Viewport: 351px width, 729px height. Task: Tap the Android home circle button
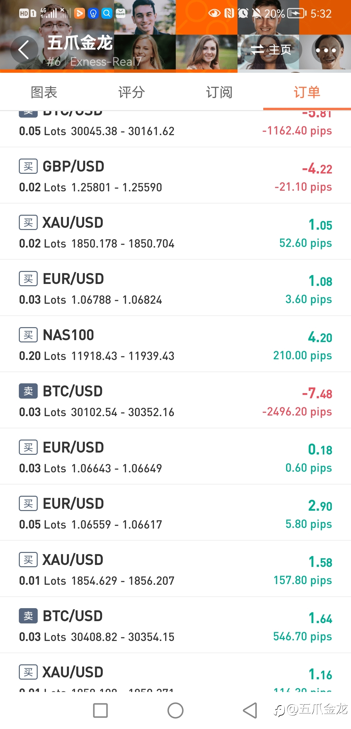click(175, 710)
